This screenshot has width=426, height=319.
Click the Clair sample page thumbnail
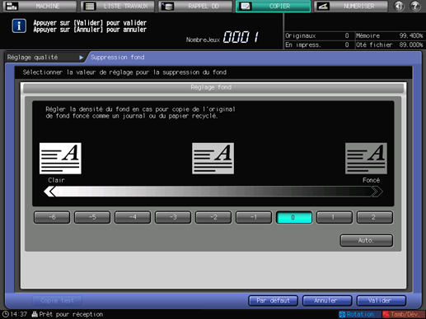[60, 158]
